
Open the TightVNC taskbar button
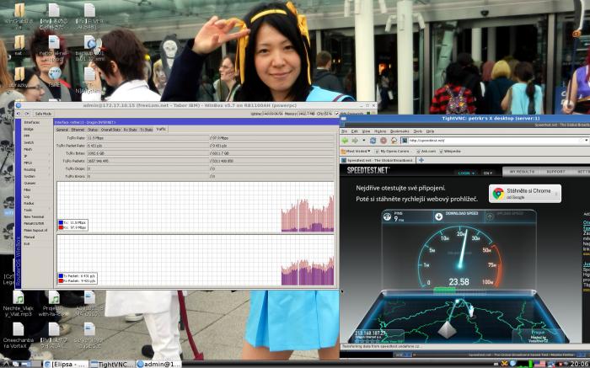[112, 364]
